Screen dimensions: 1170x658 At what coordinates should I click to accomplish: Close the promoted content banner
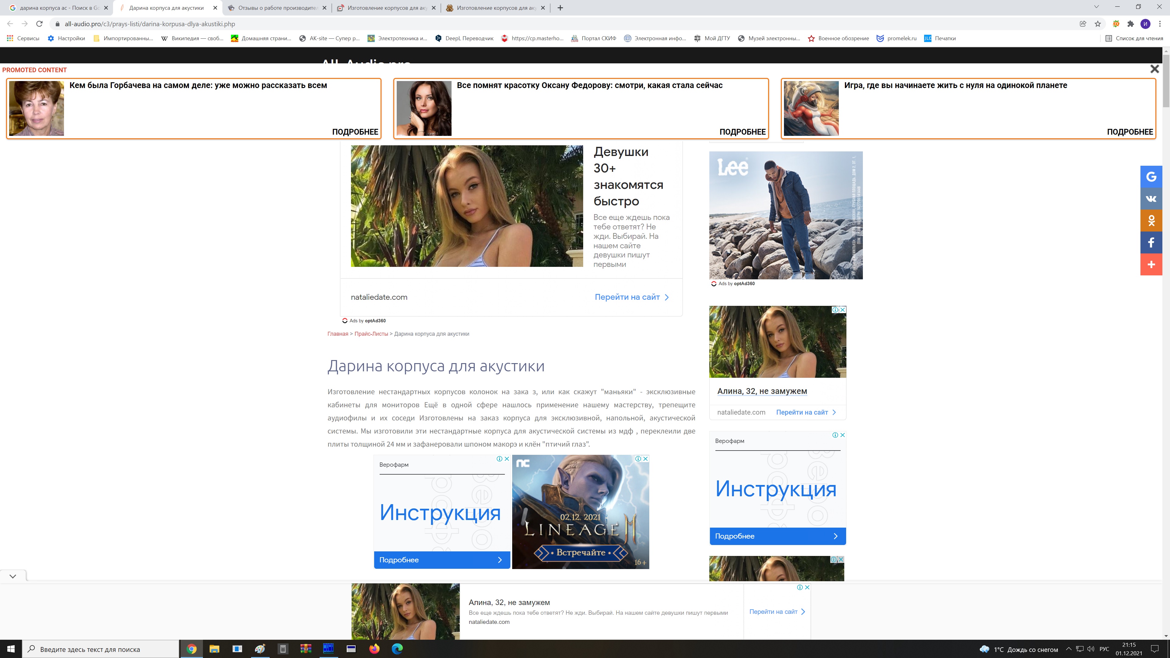click(x=1154, y=69)
